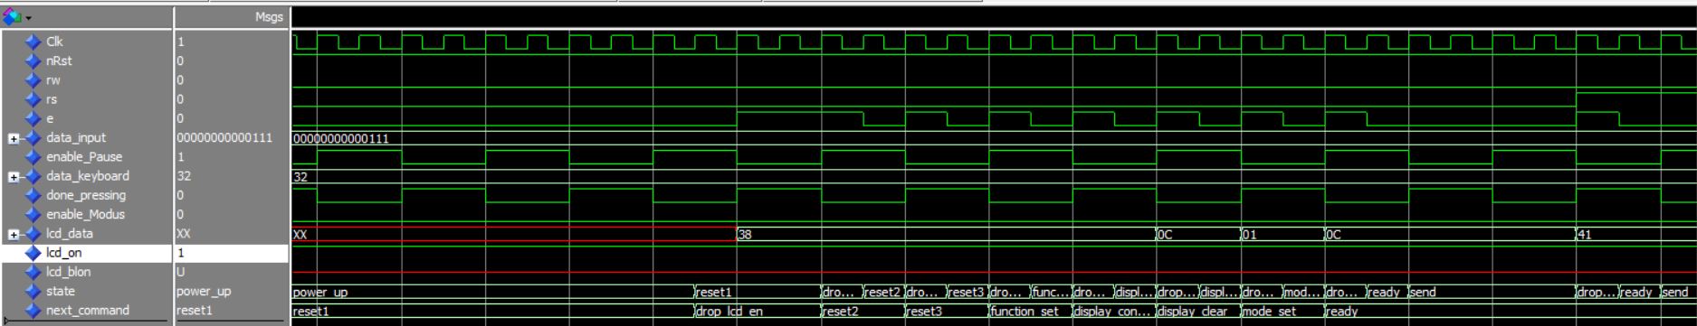Click the Msgs column header
This screenshot has width=1697, height=326.
(269, 16)
